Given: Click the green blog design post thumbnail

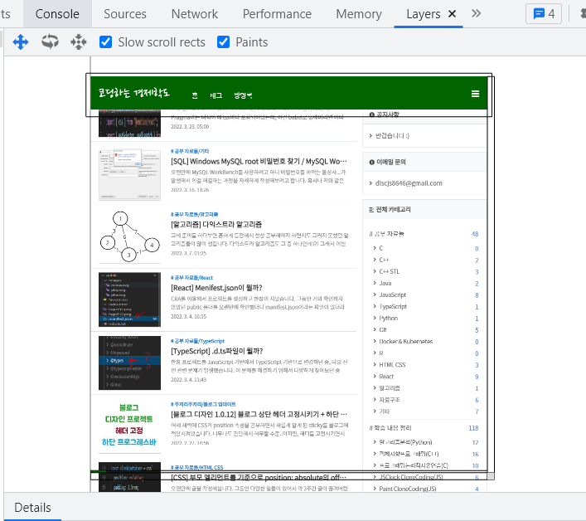Looking at the screenshot, I should [x=129, y=425].
